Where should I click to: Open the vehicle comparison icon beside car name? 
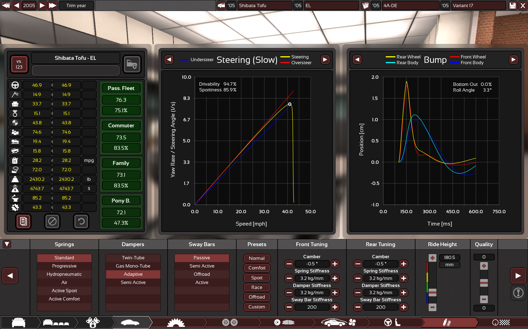tap(132, 64)
